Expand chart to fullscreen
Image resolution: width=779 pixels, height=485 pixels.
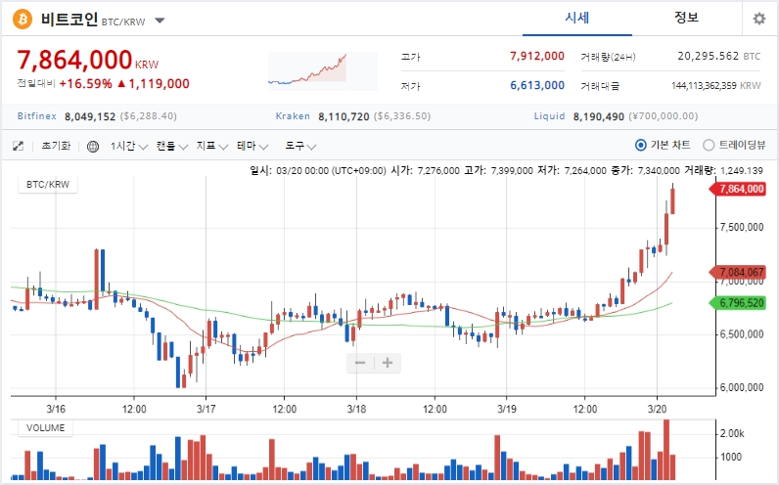pyautogui.click(x=18, y=147)
